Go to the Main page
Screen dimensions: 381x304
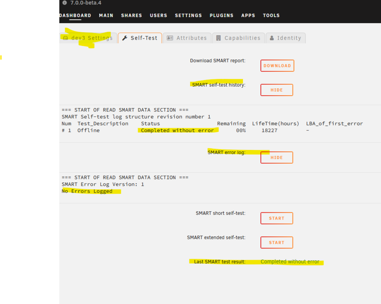click(x=106, y=15)
